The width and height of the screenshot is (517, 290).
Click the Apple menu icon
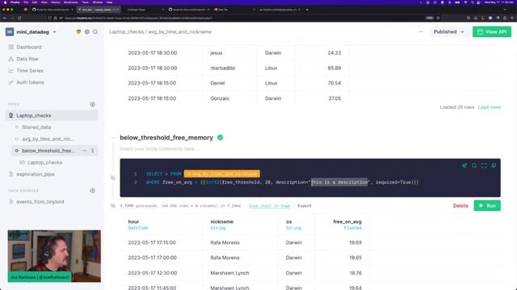pos(5,2)
